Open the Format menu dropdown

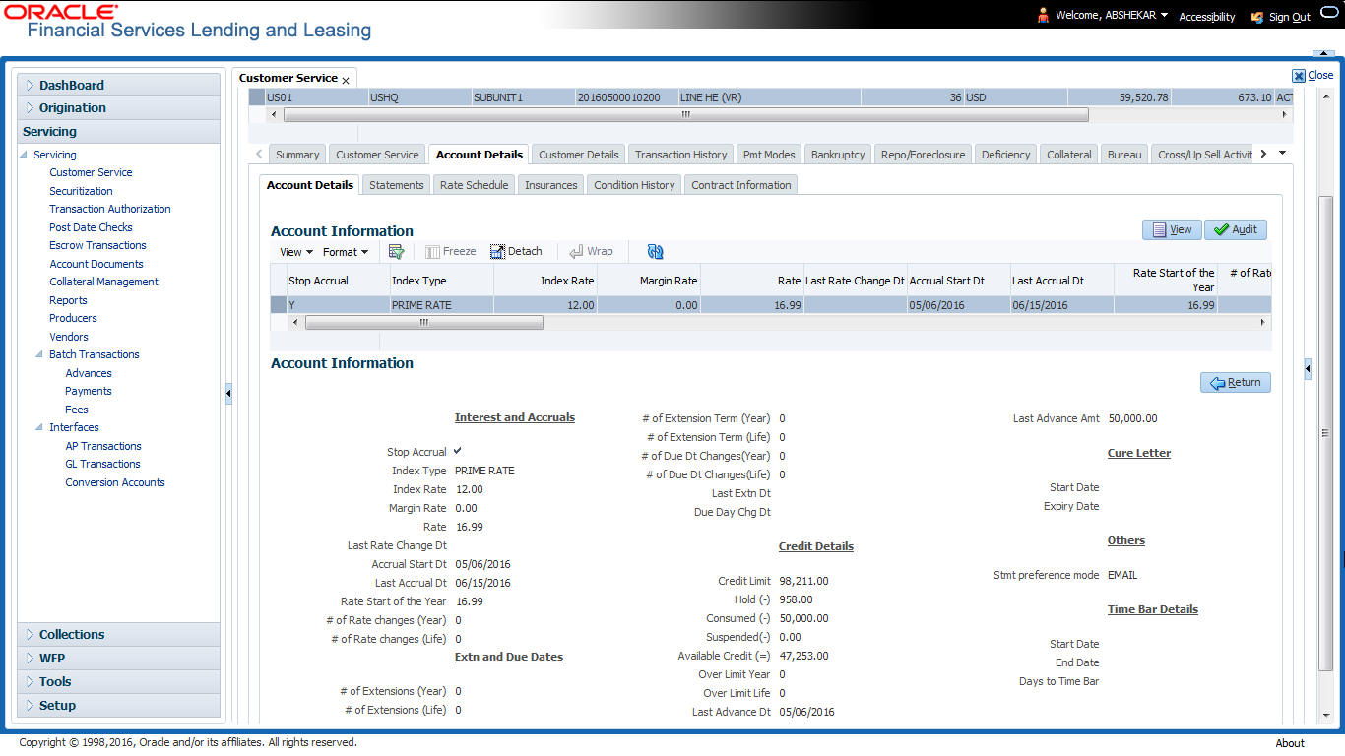coord(346,252)
